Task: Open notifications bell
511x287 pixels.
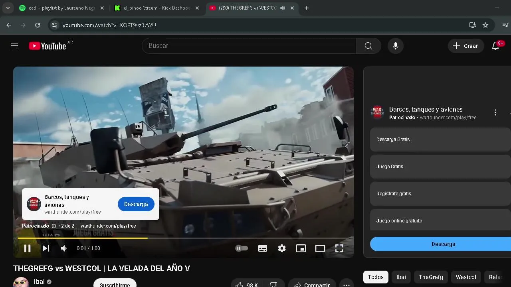Action: tap(495, 46)
